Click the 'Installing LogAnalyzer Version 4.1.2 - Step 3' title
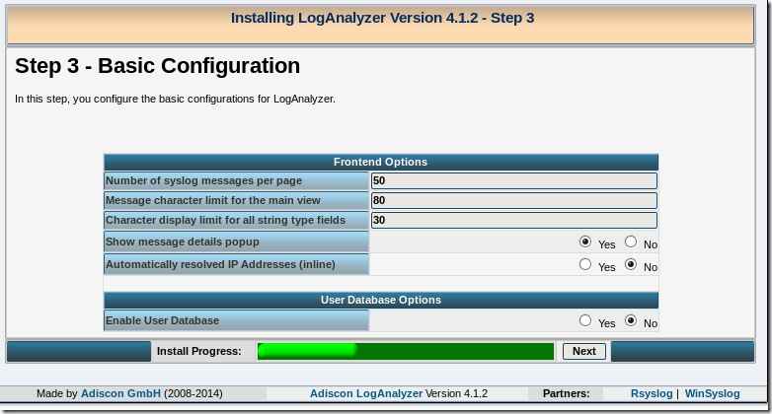The width and height of the screenshot is (772, 414). [x=383, y=18]
